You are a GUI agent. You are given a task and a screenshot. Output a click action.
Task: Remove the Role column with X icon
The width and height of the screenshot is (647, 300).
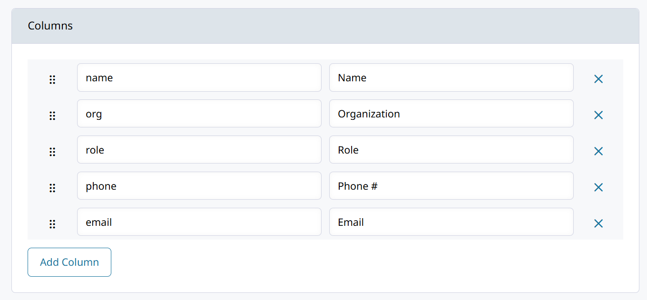(598, 151)
